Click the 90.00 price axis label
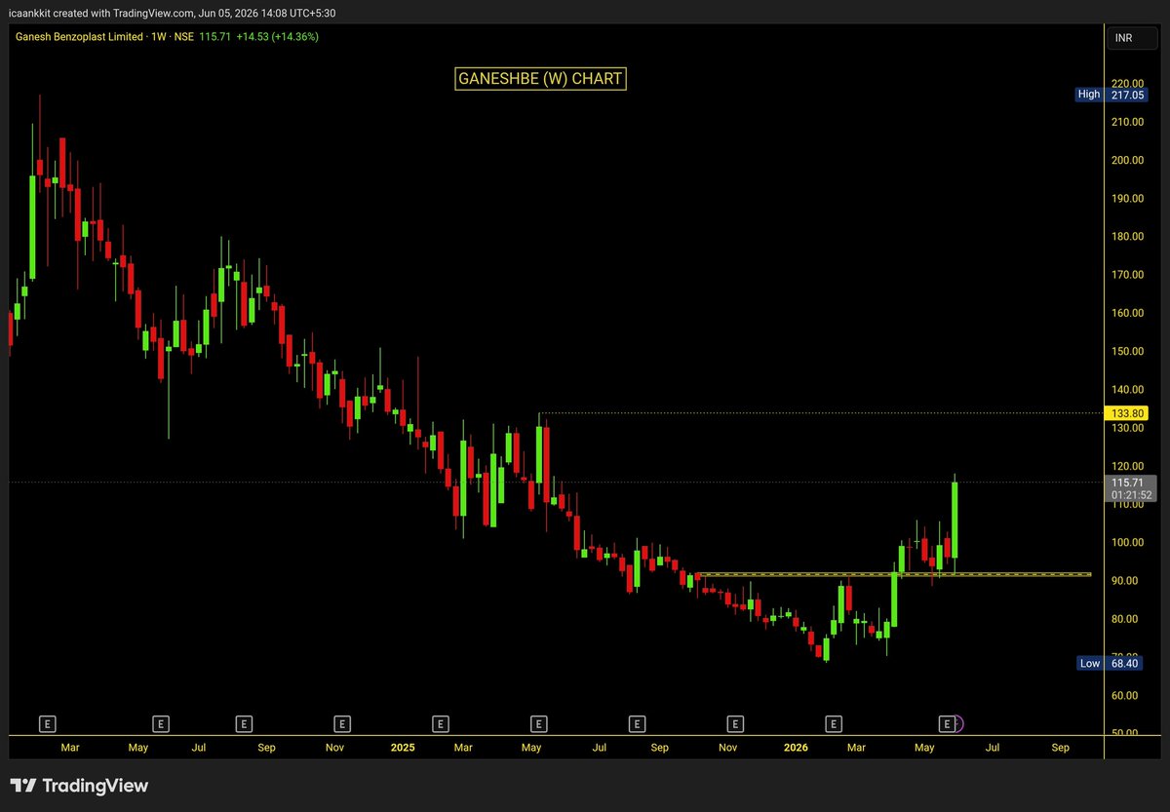The image size is (1170, 812). click(1126, 581)
